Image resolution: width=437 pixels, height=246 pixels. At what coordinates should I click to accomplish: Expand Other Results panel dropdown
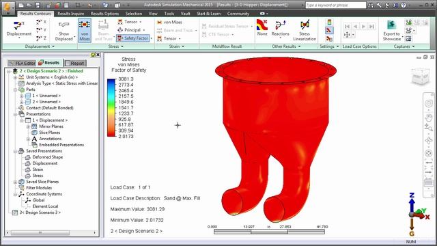[286, 46]
